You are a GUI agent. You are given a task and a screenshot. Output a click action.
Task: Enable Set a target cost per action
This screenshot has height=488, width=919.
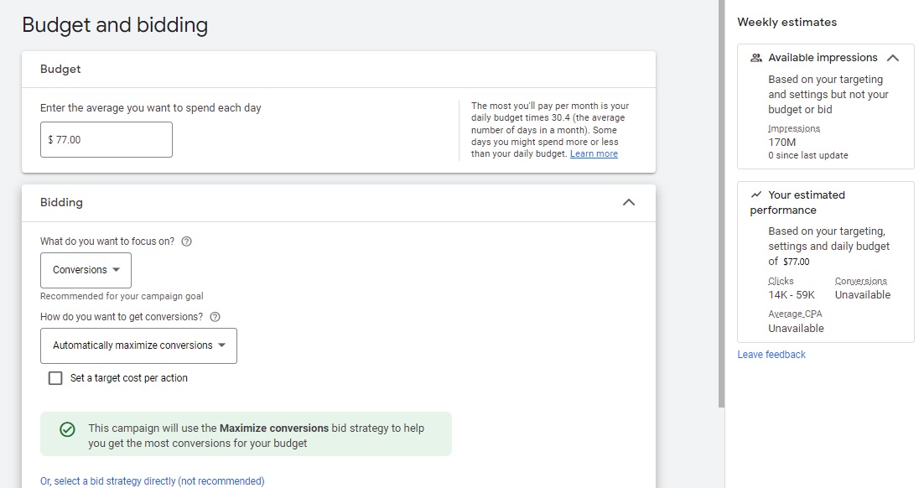pyautogui.click(x=55, y=378)
